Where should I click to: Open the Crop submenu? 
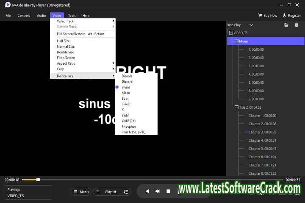tap(83, 69)
